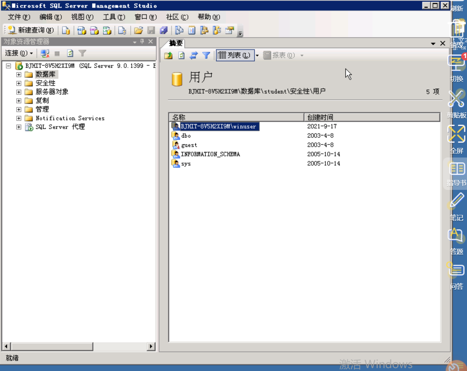Image resolution: width=467 pixels, height=371 pixels.
Task: Select the 摘要 (Summary) tab
Action: (176, 43)
